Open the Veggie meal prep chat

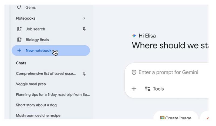tap(31, 84)
